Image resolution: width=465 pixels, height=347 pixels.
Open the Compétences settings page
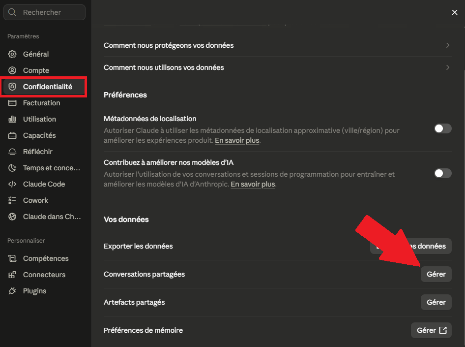44,258
